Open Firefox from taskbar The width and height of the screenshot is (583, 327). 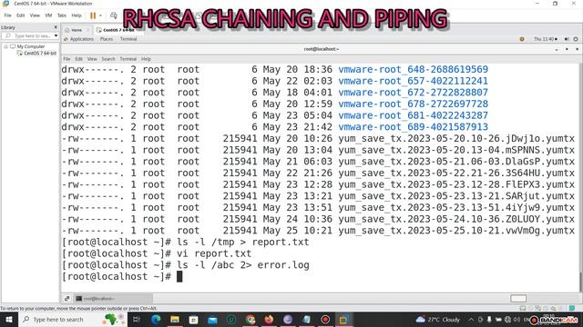point(269,319)
